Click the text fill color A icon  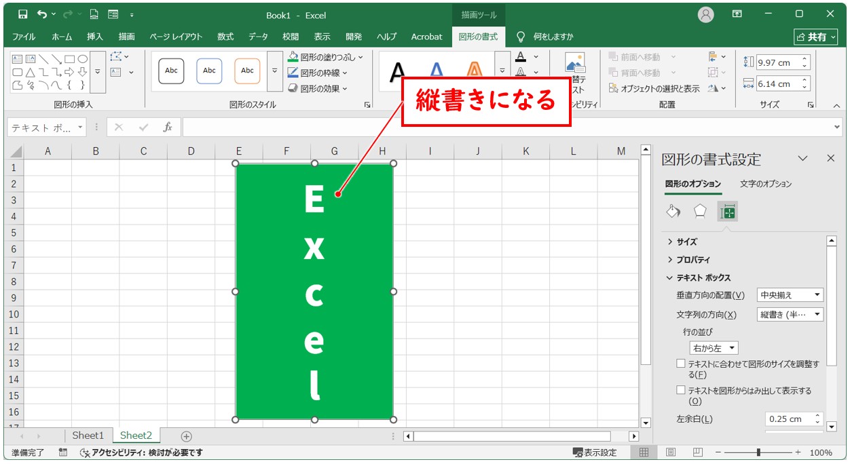tap(521, 57)
